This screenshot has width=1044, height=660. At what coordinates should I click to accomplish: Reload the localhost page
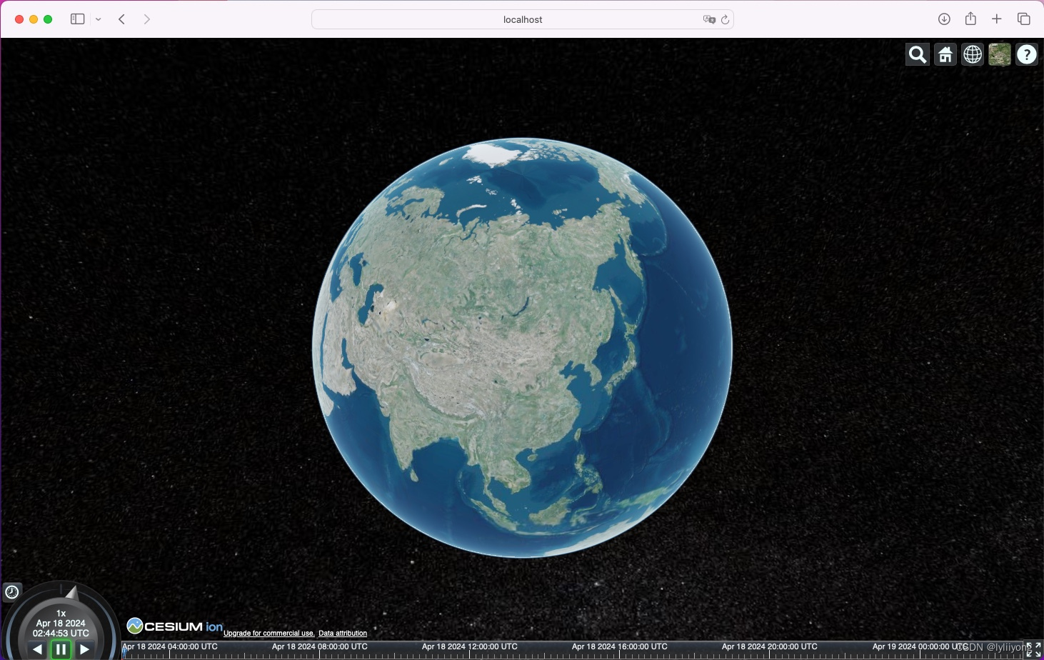(726, 19)
